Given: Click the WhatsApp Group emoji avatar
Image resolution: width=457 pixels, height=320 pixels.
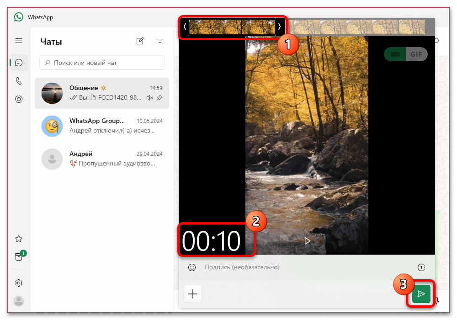Looking at the screenshot, I should (52, 126).
